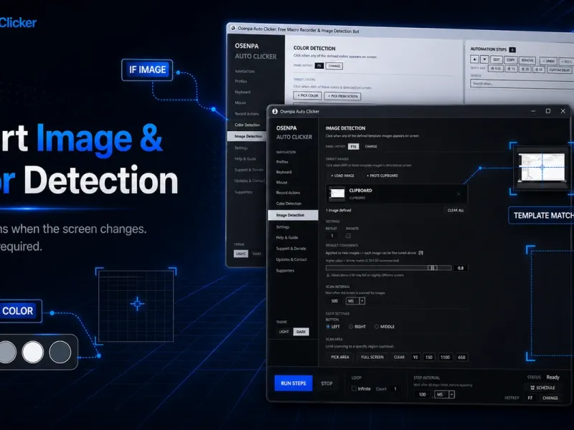Click the blue RUN STEPS button
This screenshot has height=430, width=574.
[x=293, y=383]
